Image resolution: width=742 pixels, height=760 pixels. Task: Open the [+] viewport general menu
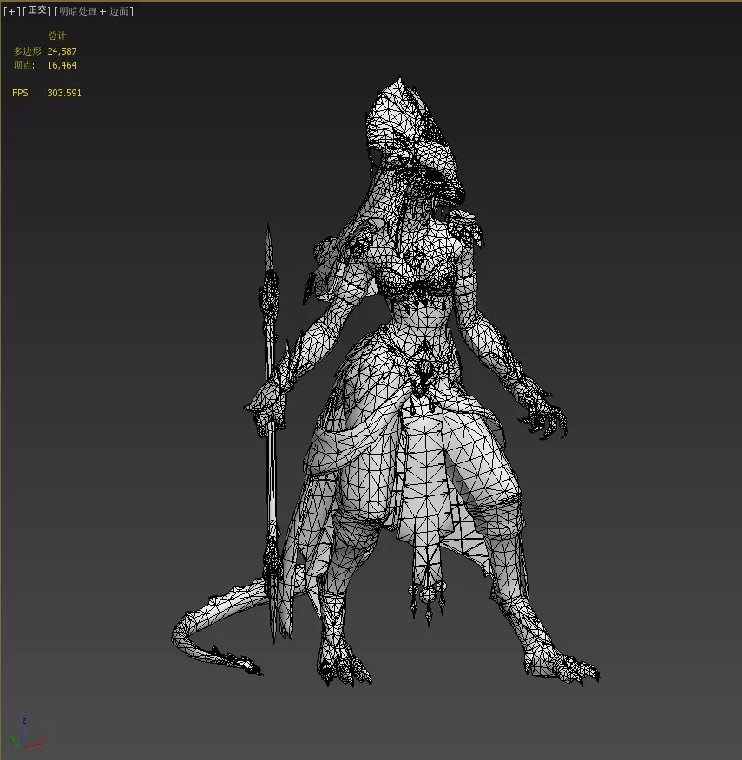pos(12,11)
